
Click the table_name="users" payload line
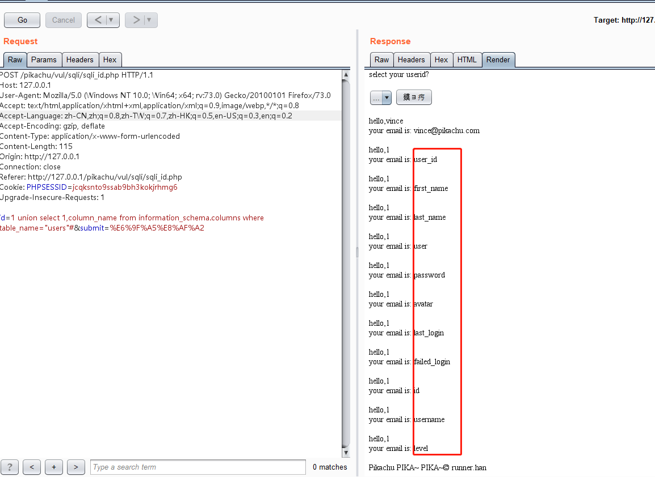(102, 228)
